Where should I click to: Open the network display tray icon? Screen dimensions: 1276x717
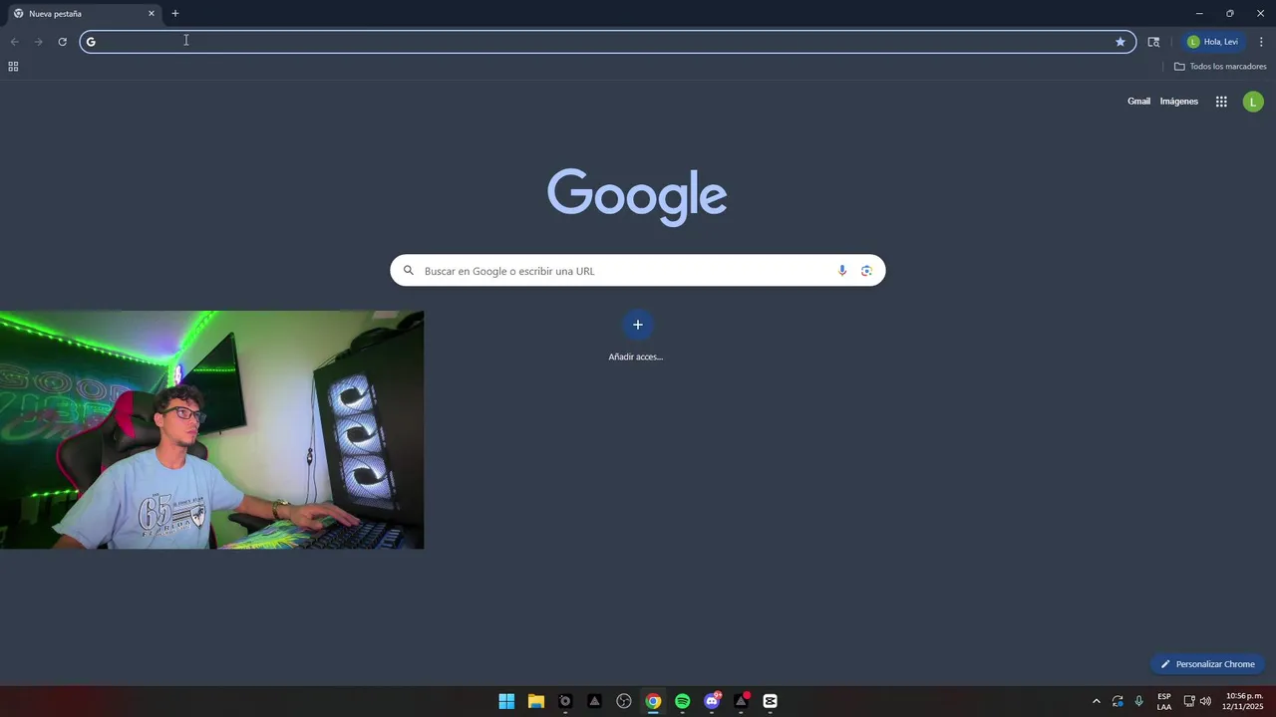tap(1189, 701)
